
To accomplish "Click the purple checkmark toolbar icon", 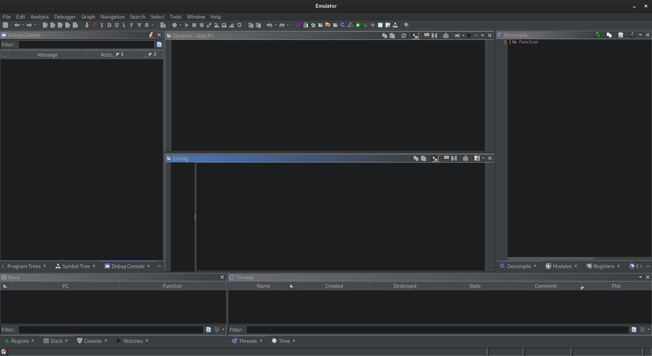I will 298,25.
